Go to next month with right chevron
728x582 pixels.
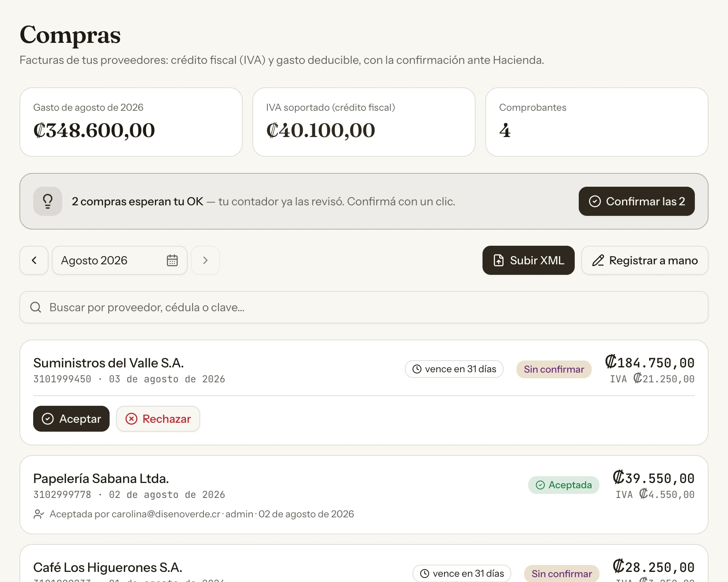(x=205, y=260)
